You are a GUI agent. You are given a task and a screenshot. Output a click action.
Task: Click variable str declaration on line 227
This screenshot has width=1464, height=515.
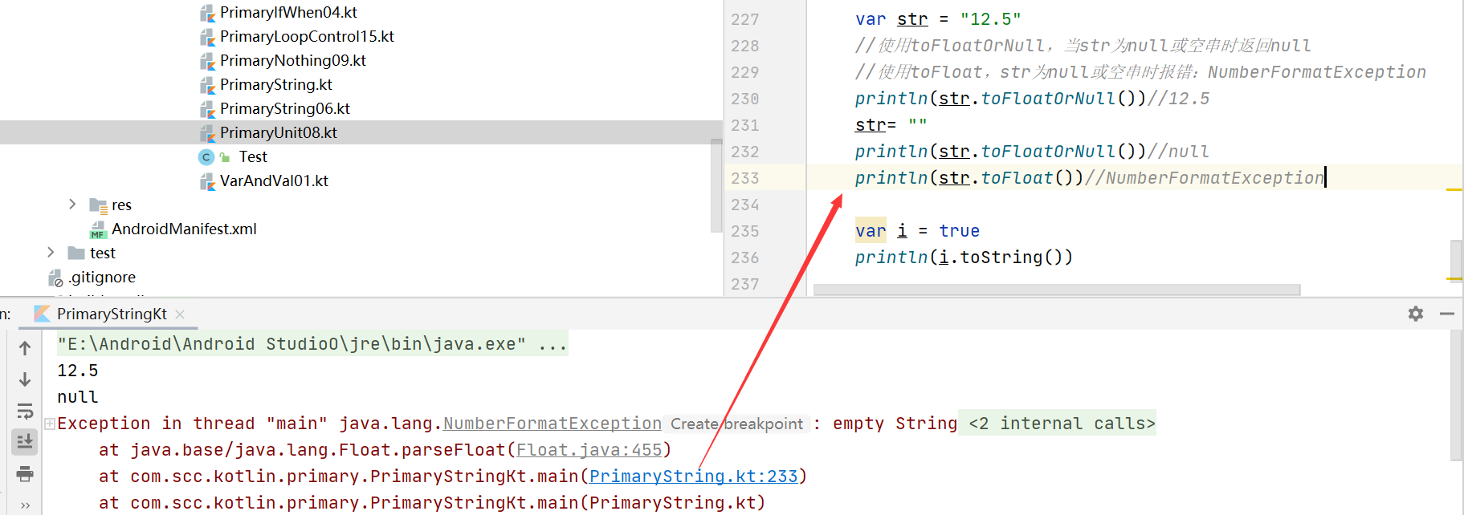(912, 19)
